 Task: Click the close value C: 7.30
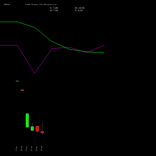click(54, 8)
